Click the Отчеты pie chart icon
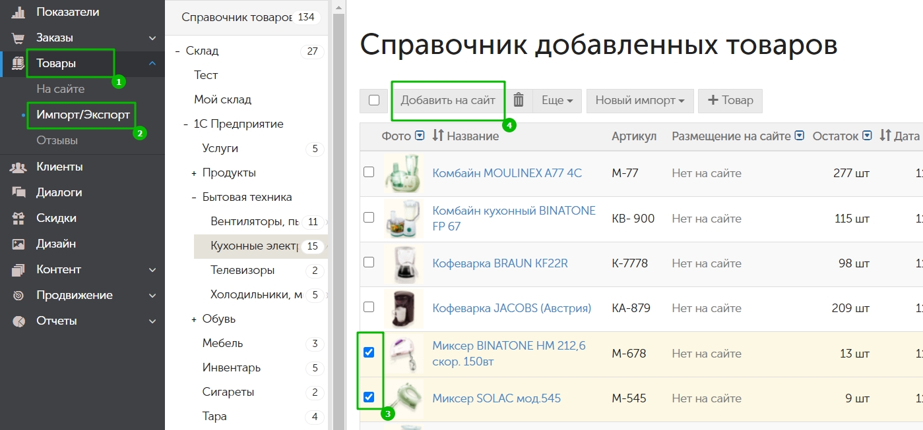923x430 pixels. tap(18, 321)
